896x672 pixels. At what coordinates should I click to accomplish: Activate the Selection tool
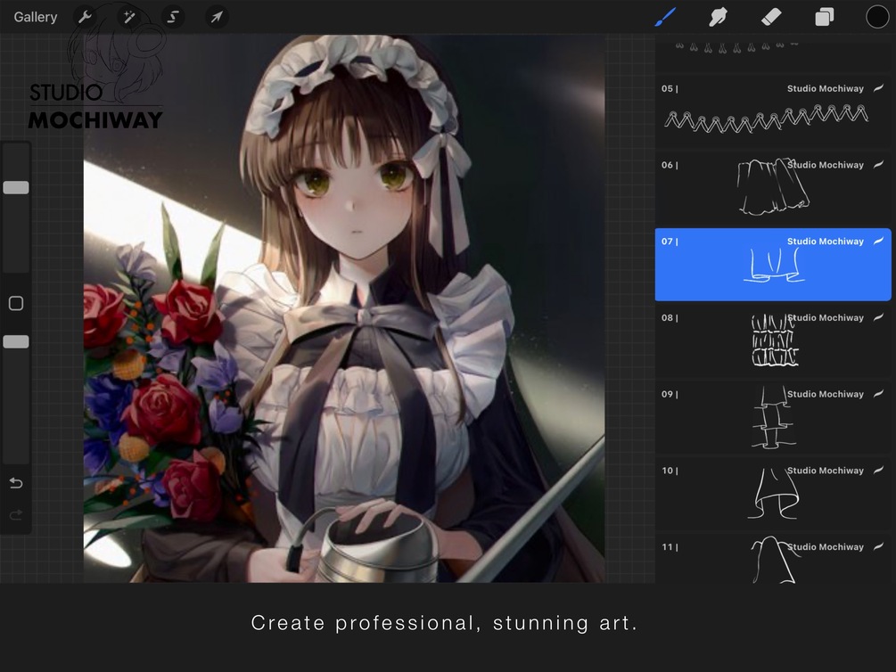coord(173,17)
